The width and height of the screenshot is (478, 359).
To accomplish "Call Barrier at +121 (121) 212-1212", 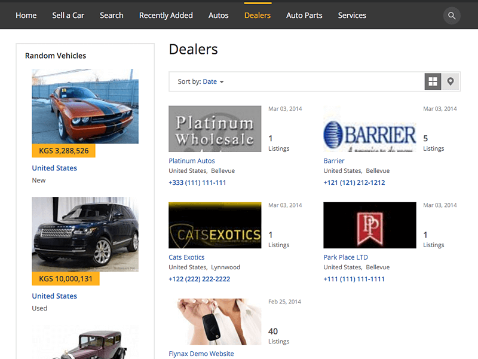I will point(354,182).
